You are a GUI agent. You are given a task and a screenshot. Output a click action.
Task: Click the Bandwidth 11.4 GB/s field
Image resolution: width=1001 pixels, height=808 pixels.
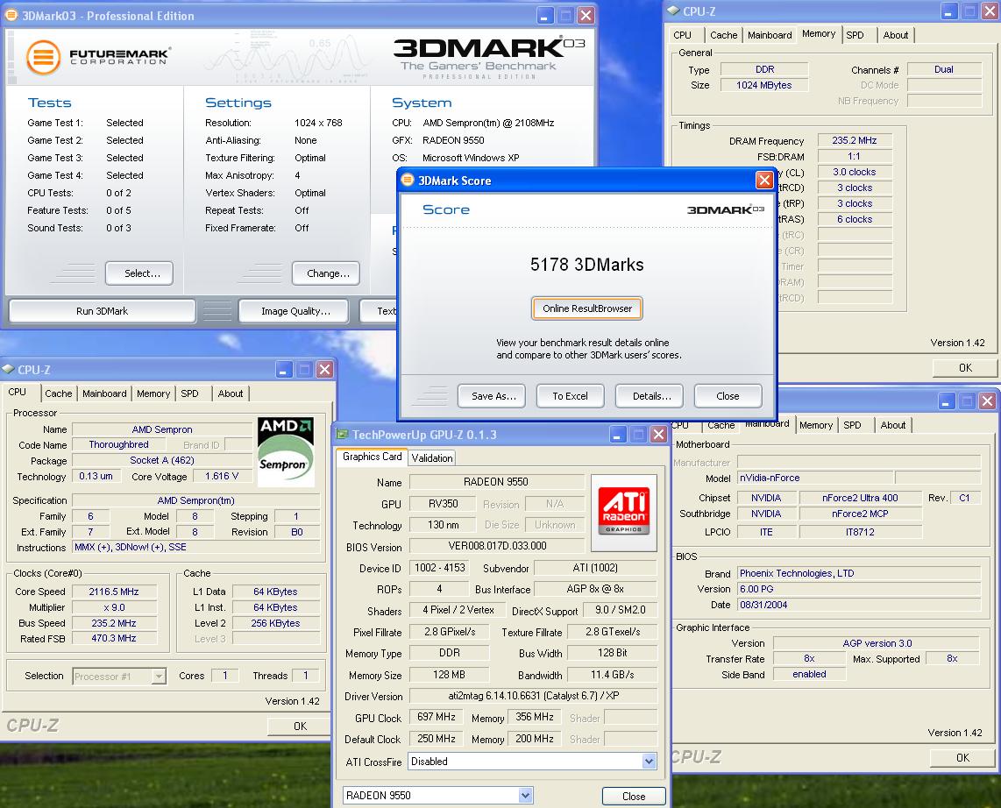point(612,675)
